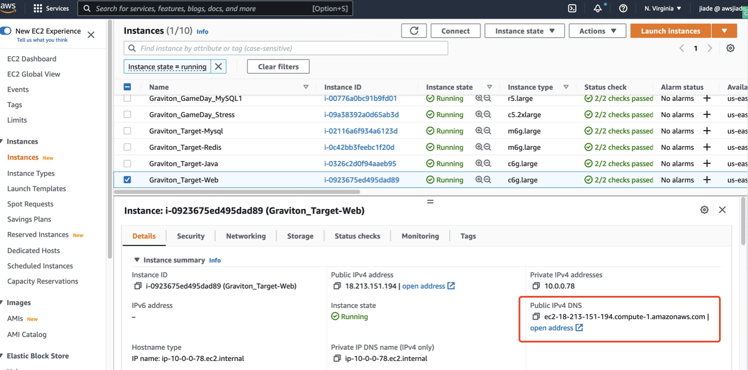Copy the public IPv4 address
The width and height of the screenshot is (748, 370).
point(337,286)
